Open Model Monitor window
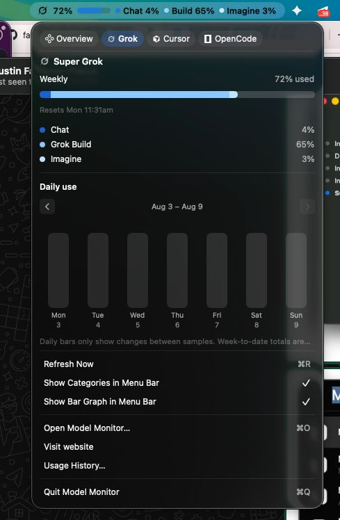The width and height of the screenshot is (340, 520). (177, 428)
